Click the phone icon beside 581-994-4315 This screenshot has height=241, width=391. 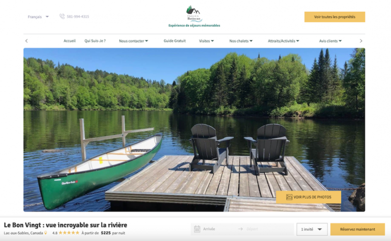(62, 17)
